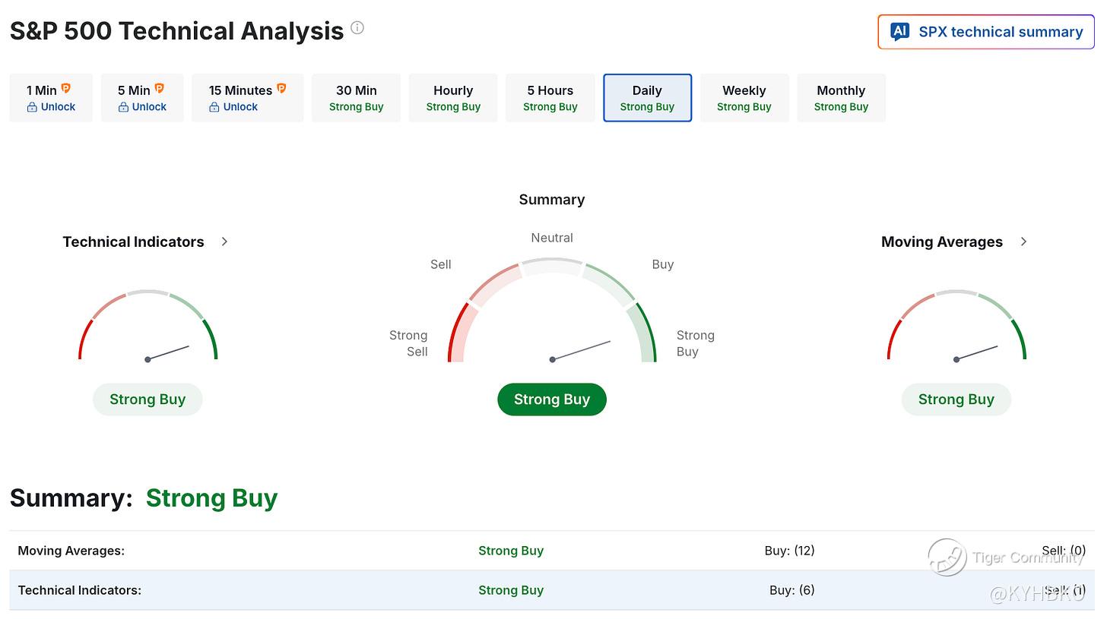
Task: Click the Technical Indicators: row label
Action: tap(80, 590)
